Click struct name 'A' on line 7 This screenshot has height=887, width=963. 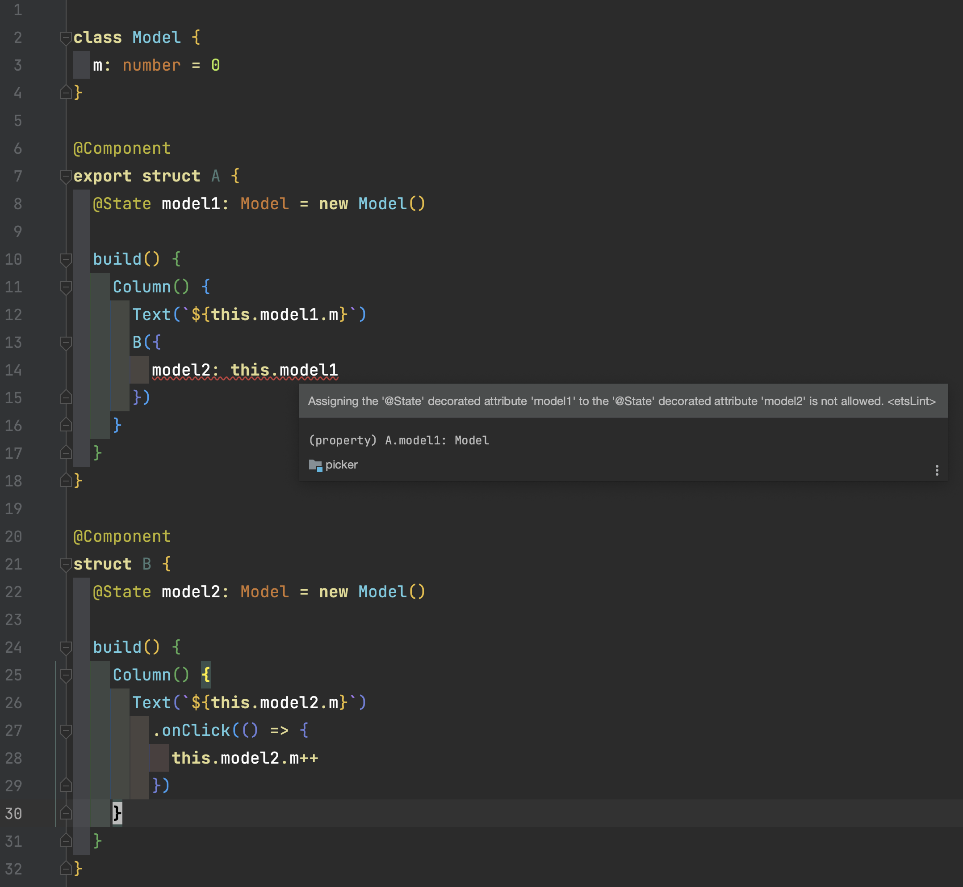click(x=216, y=176)
